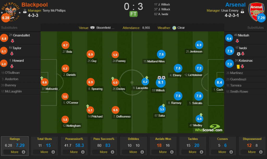
Task: Open the Arsenal team link
Action: point(235,5)
